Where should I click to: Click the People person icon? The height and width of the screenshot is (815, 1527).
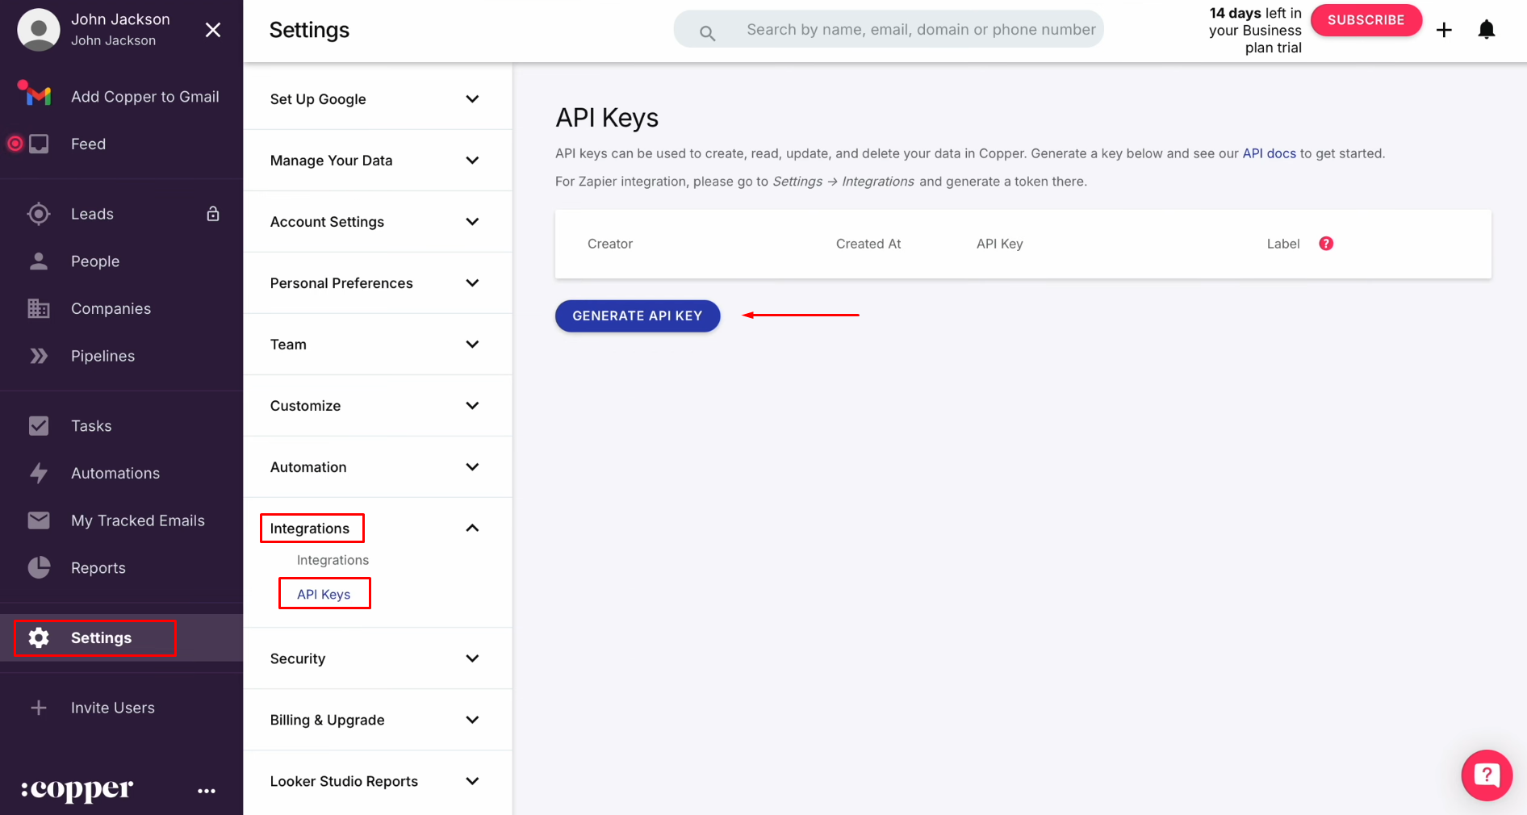(x=39, y=261)
